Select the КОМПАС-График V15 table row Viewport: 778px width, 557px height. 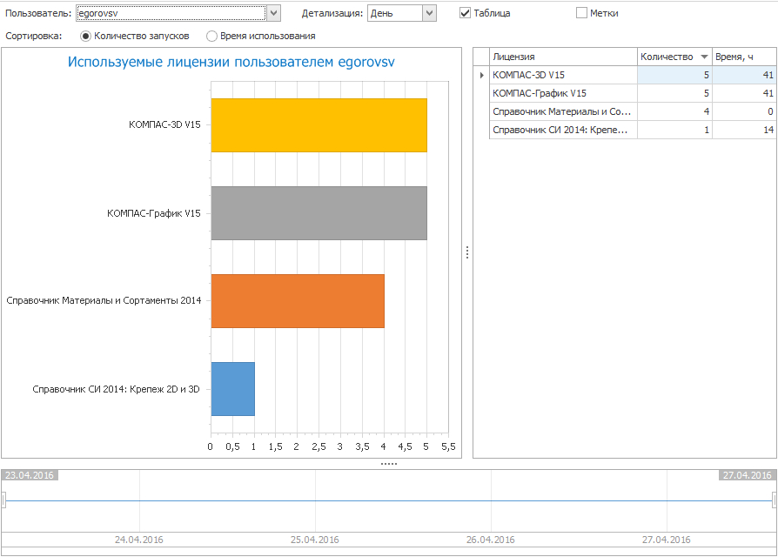coord(562,93)
